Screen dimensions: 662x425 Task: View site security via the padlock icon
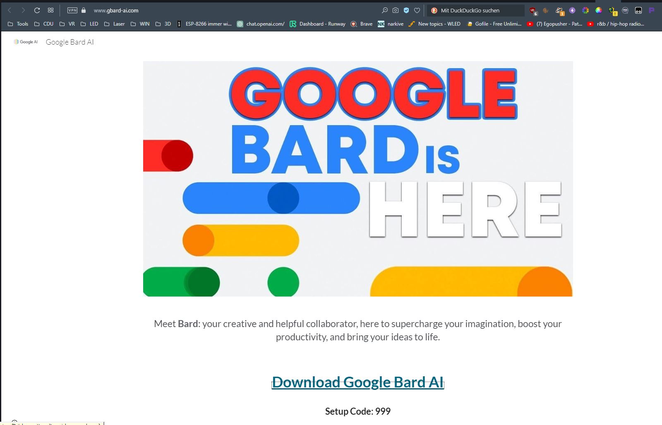point(84,10)
